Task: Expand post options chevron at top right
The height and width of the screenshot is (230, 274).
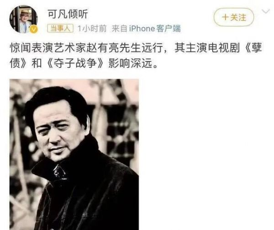Action: [x=266, y=11]
